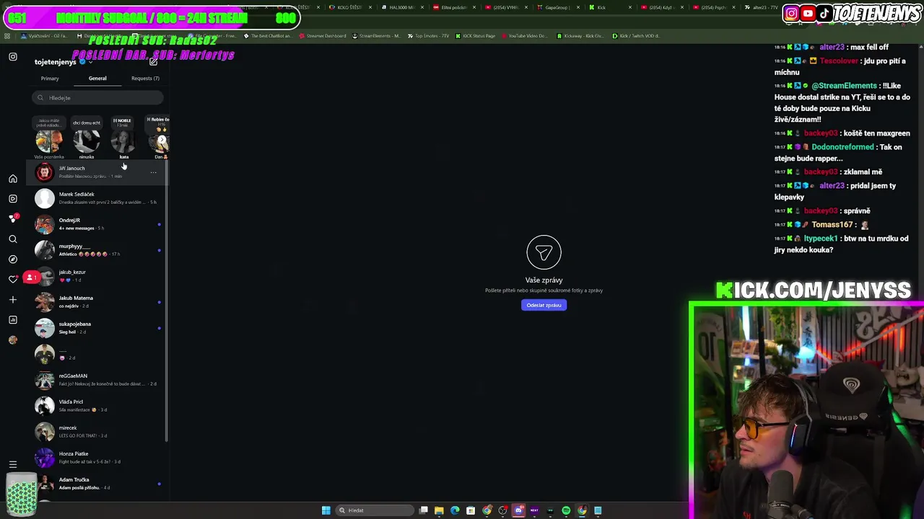Image resolution: width=924 pixels, height=519 pixels.
Task: Expand the tojetenjenys account switcher chevron
Action: [x=90, y=62]
